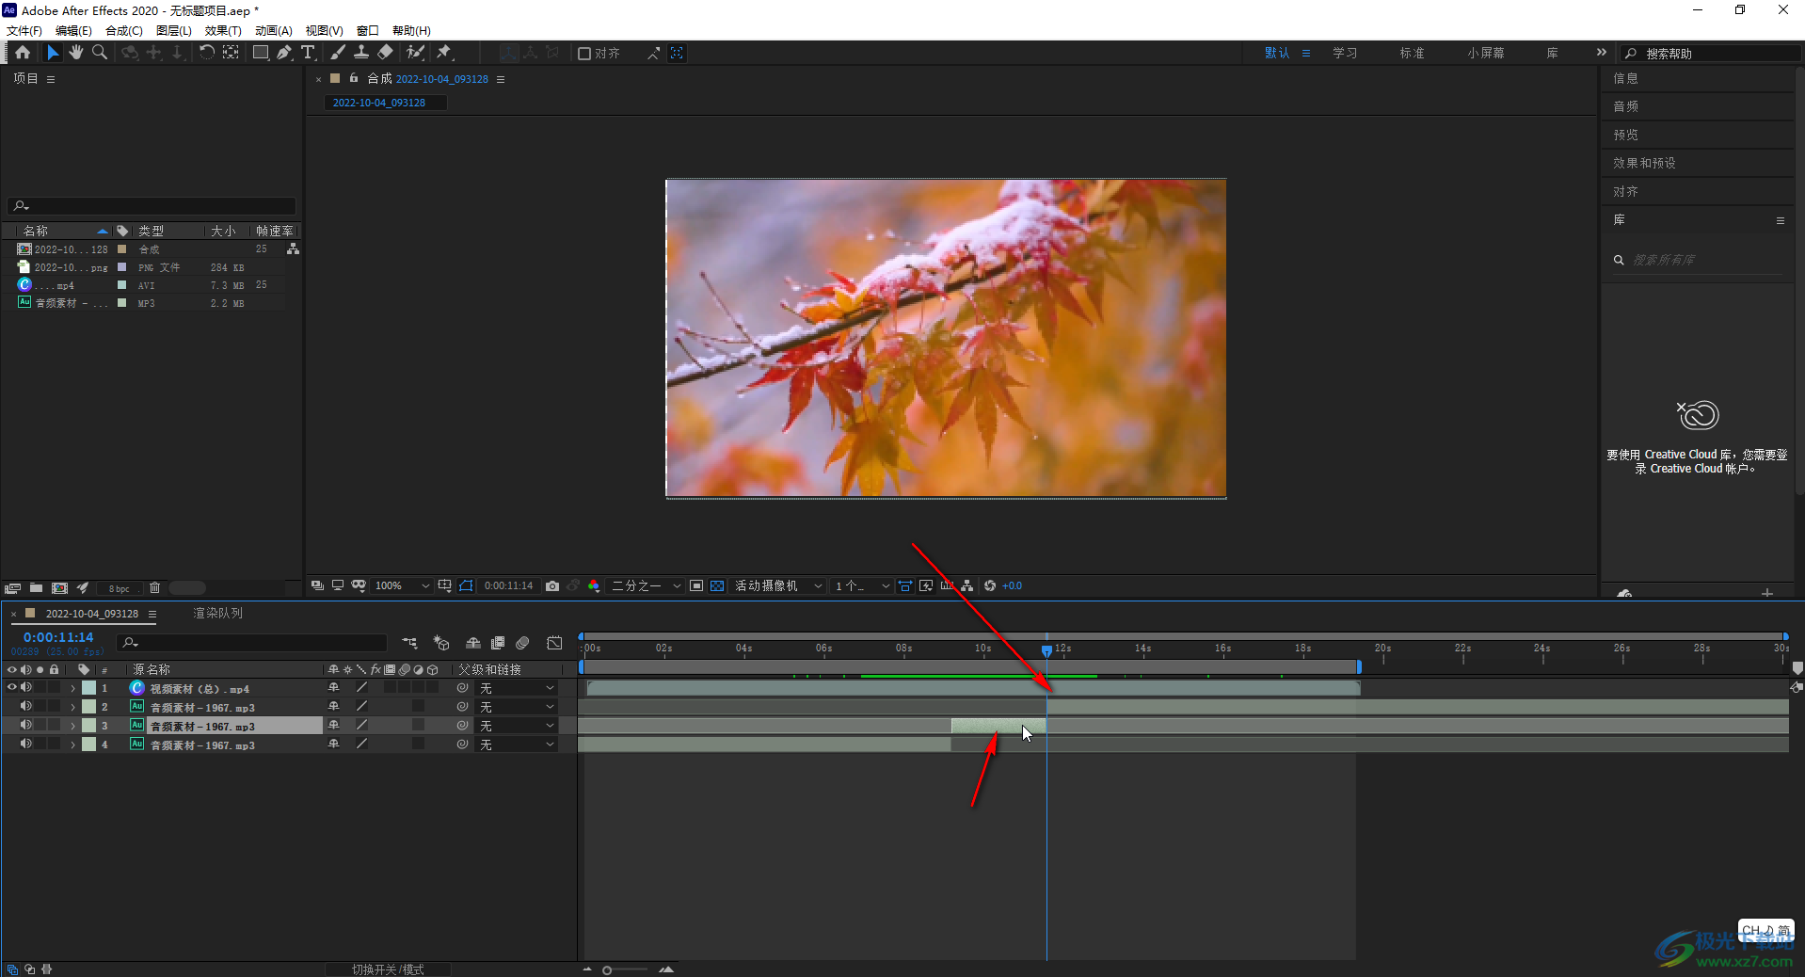Click layer 1 label color swatch

click(x=88, y=688)
